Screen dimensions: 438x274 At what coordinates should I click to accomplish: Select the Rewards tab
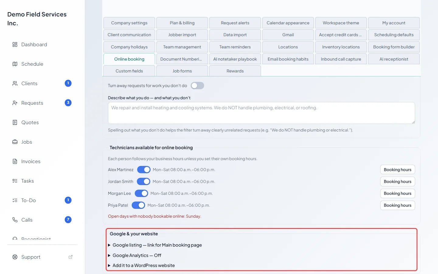(235, 71)
